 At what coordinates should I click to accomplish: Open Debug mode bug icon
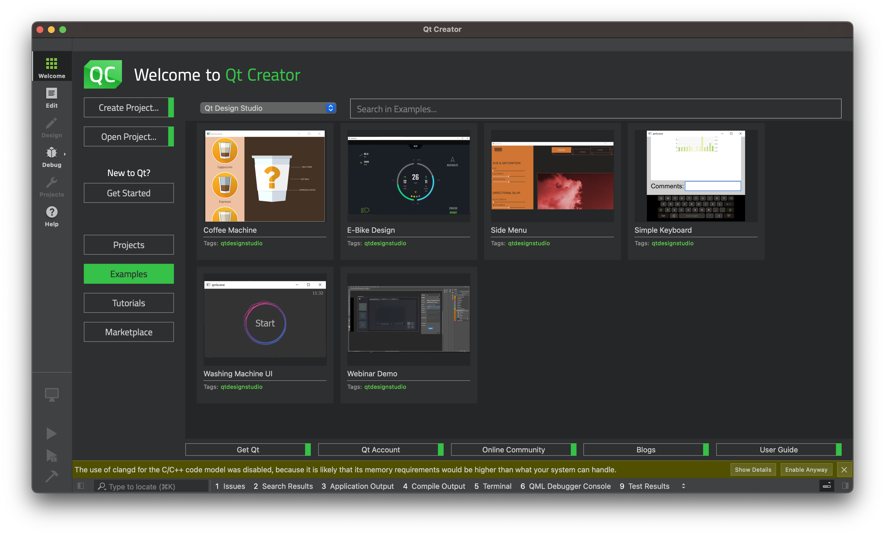[51, 156]
